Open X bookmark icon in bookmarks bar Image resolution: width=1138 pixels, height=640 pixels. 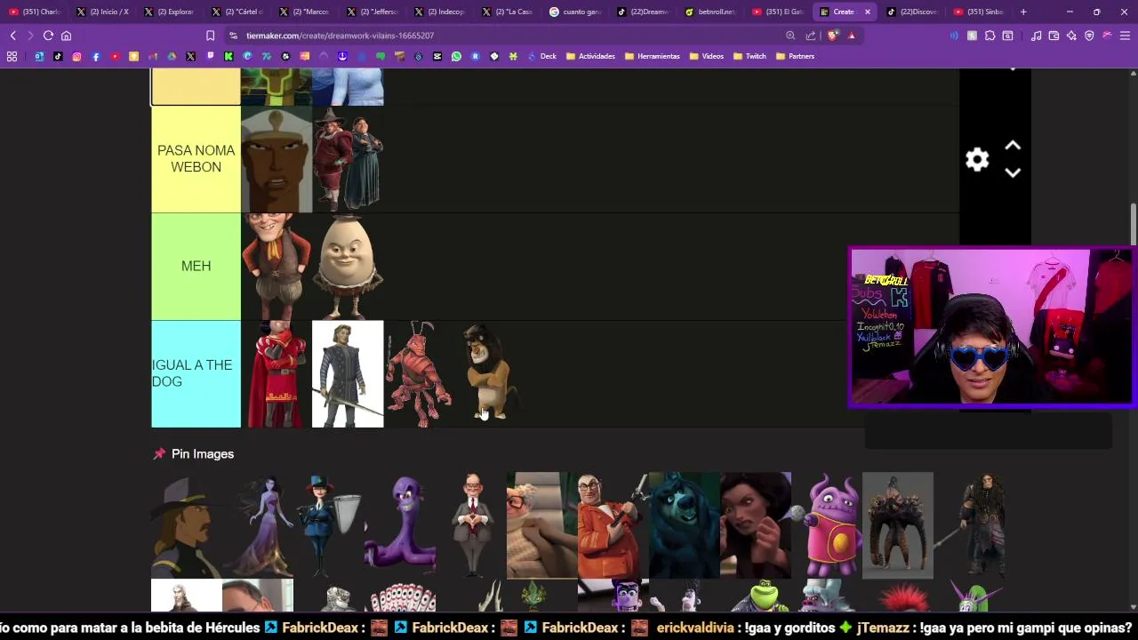click(x=190, y=56)
